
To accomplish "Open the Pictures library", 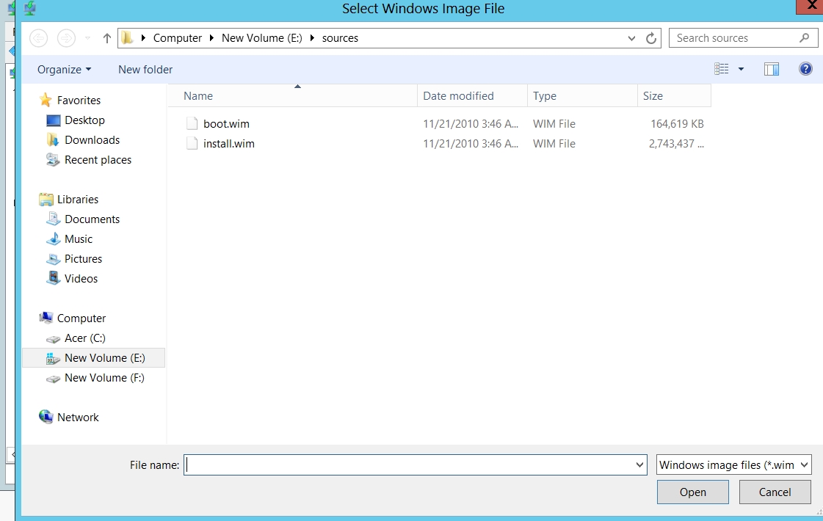I will pyautogui.click(x=83, y=259).
